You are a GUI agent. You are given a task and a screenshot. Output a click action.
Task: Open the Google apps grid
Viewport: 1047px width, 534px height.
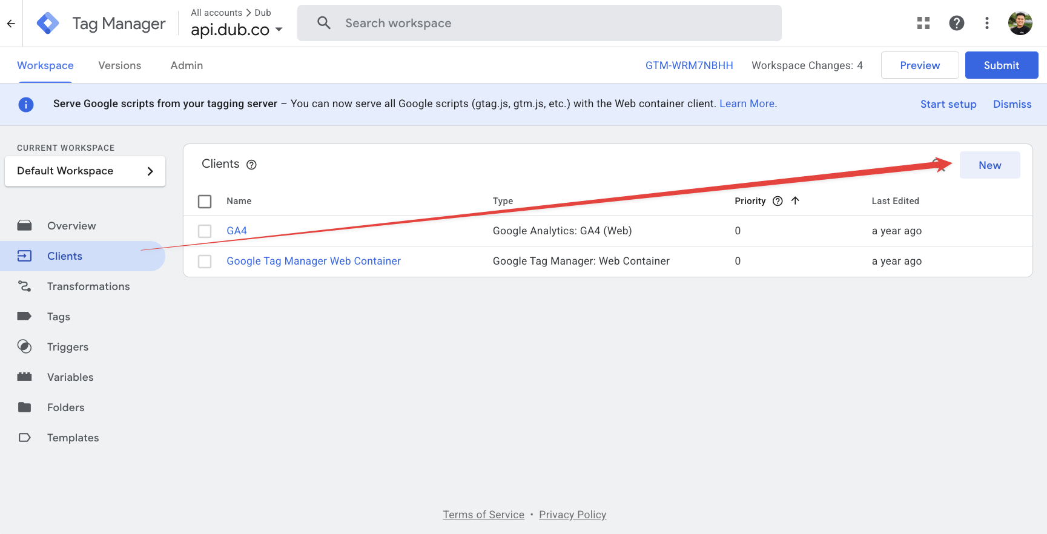pos(923,23)
